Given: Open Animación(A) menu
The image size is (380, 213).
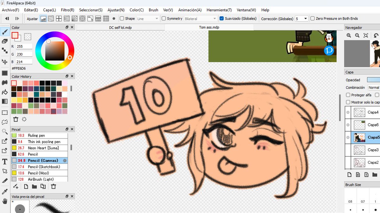Looking at the screenshot, I should tap(190, 10).
